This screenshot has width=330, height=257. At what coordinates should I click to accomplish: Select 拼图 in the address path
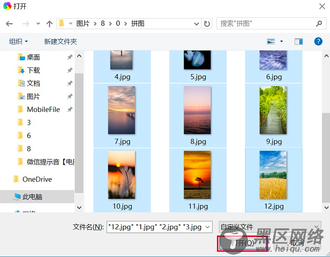pos(138,23)
